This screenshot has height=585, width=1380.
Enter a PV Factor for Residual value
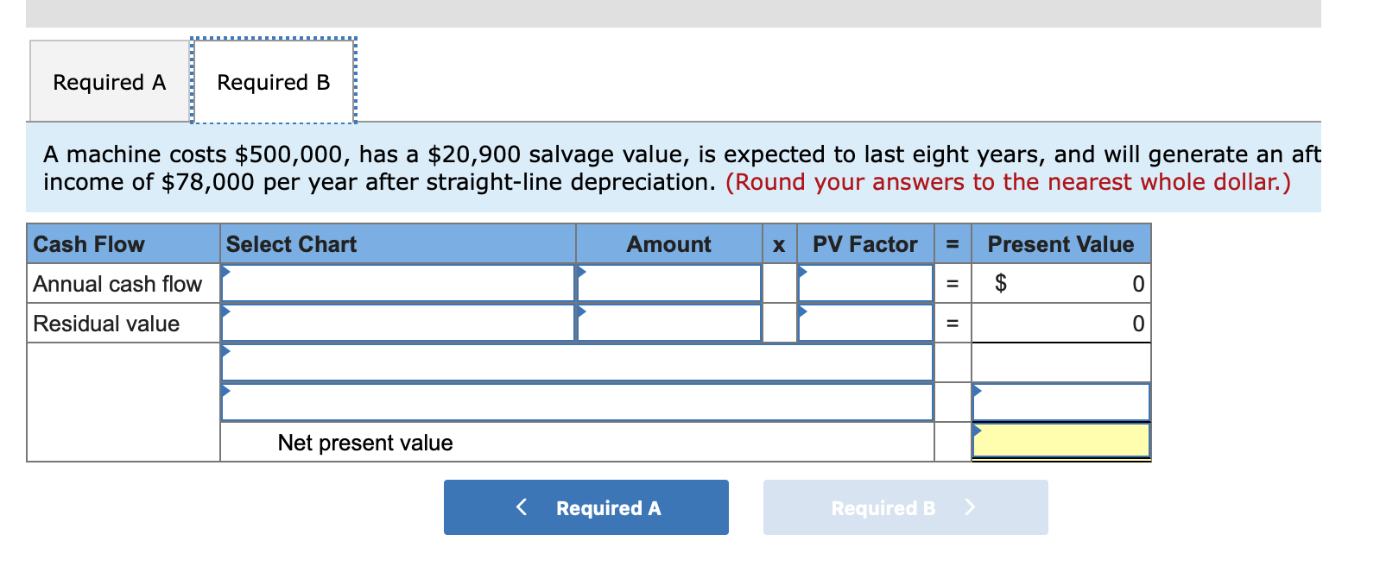[864, 323]
